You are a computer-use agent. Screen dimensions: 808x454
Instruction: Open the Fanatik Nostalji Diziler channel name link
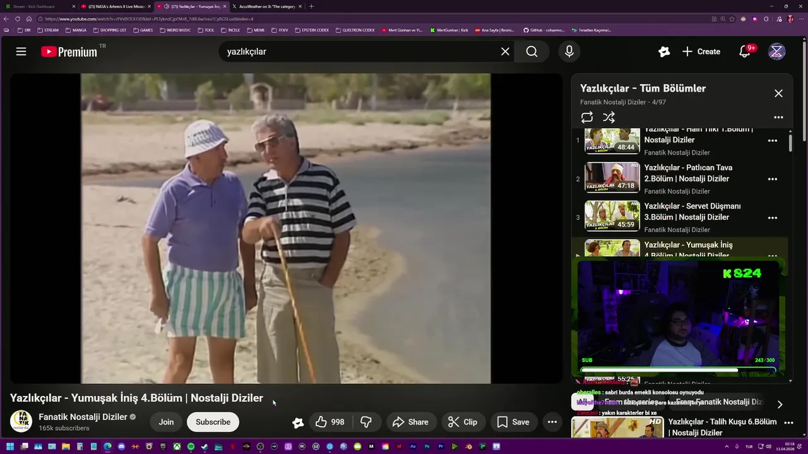pyautogui.click(x=83, y=417)
